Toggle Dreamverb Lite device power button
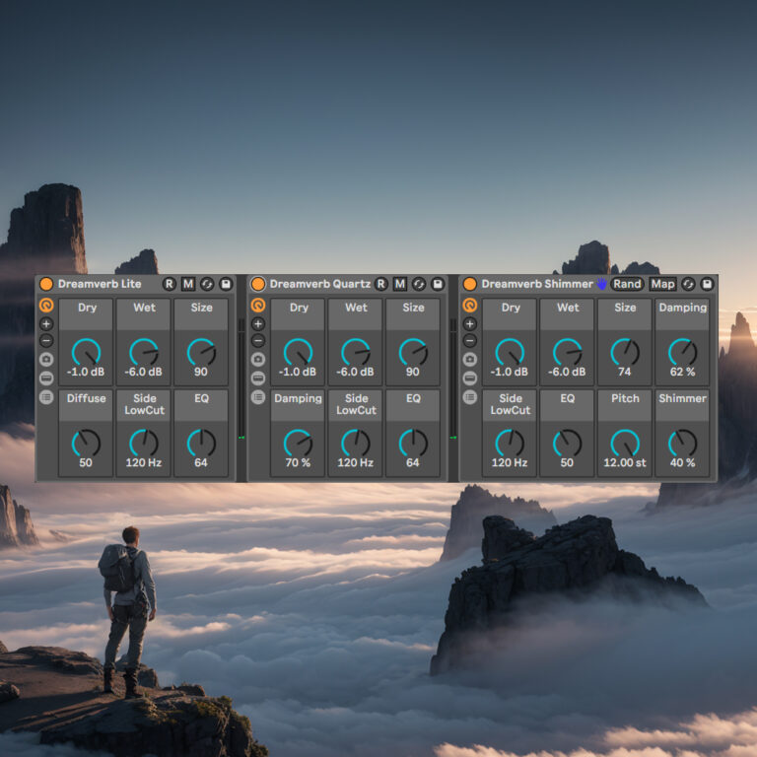Viewport: 757px width, 757px height. click(x=46, y=284)
